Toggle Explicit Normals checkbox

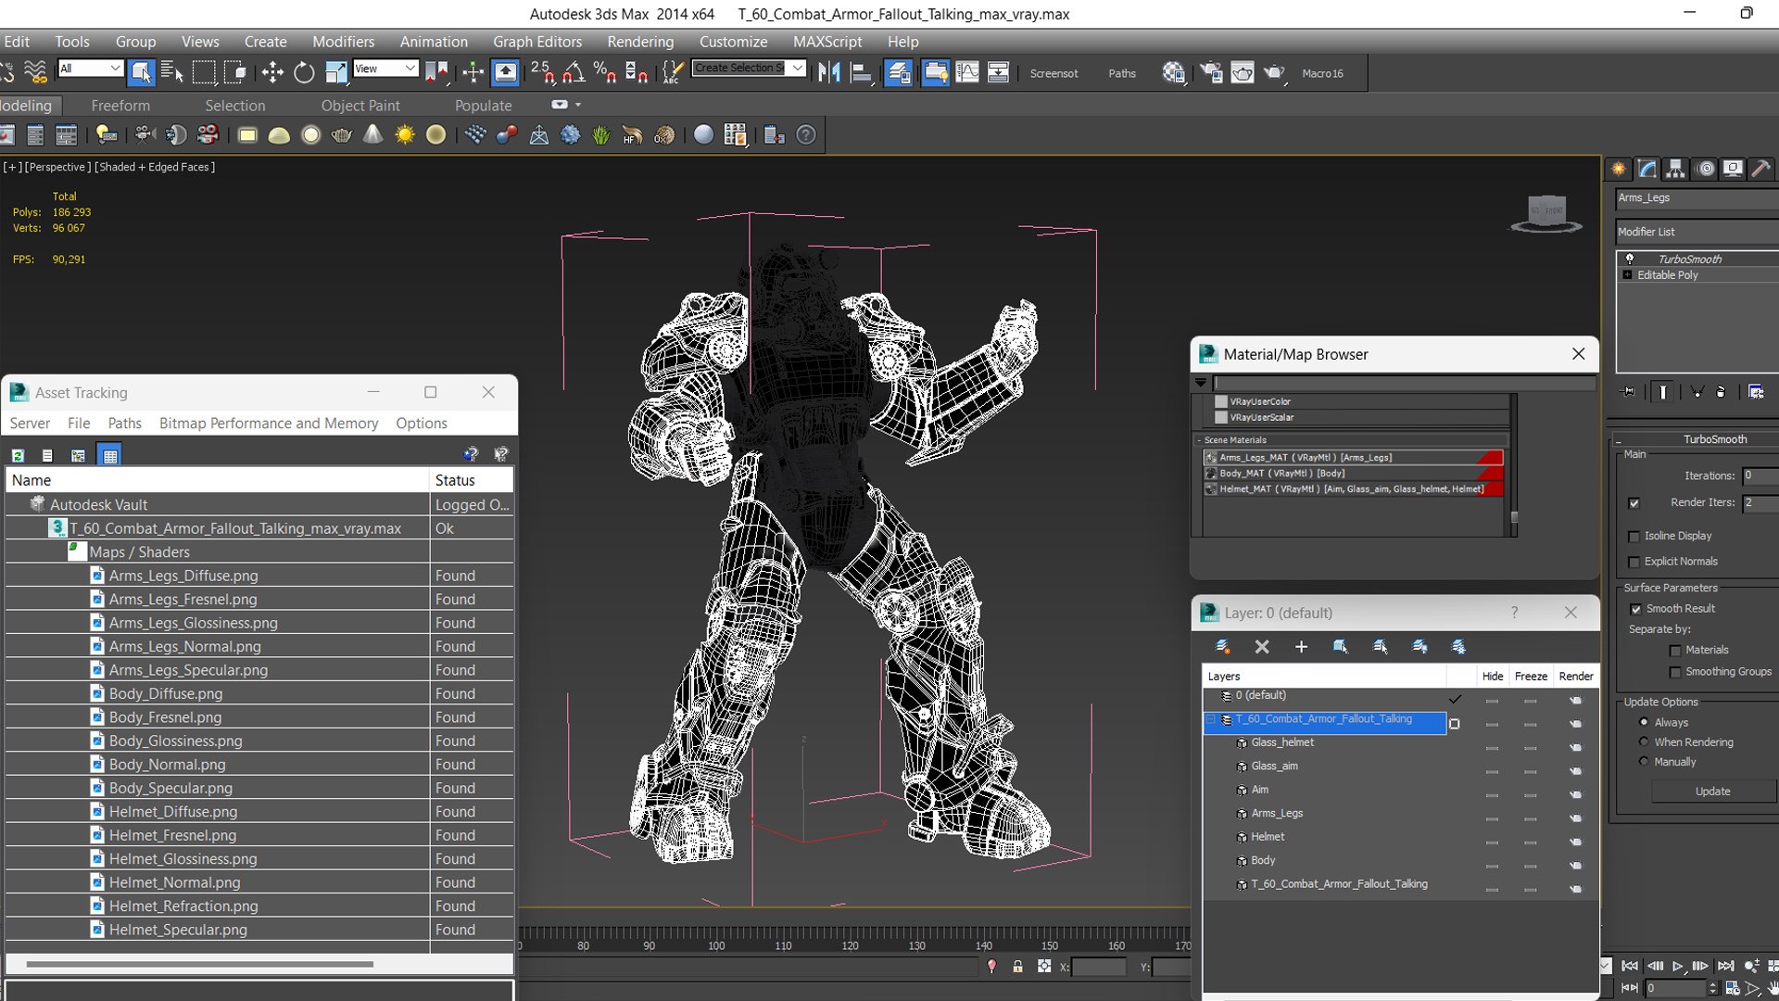click(x=1634, y=562)
